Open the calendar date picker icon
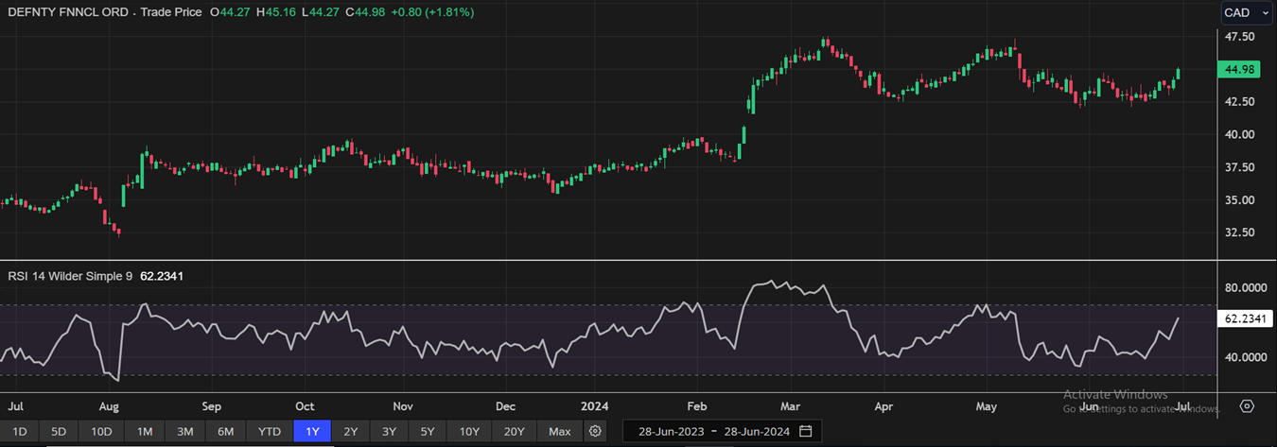The height and width of the screenshot is (447, 1277). pos(805,432)
